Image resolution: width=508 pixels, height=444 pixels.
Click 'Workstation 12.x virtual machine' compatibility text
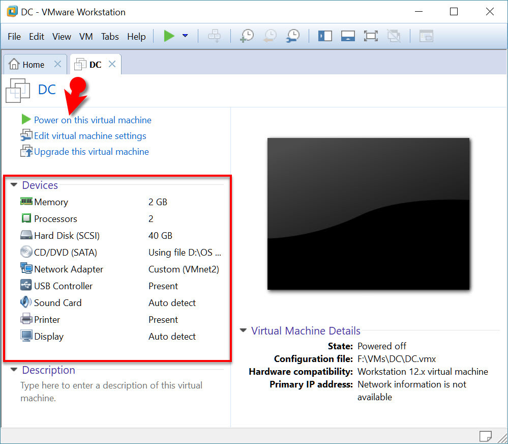(x=423, y=372)
